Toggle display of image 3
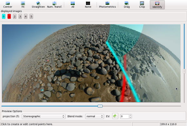187x126 pixels. [20, 16]
